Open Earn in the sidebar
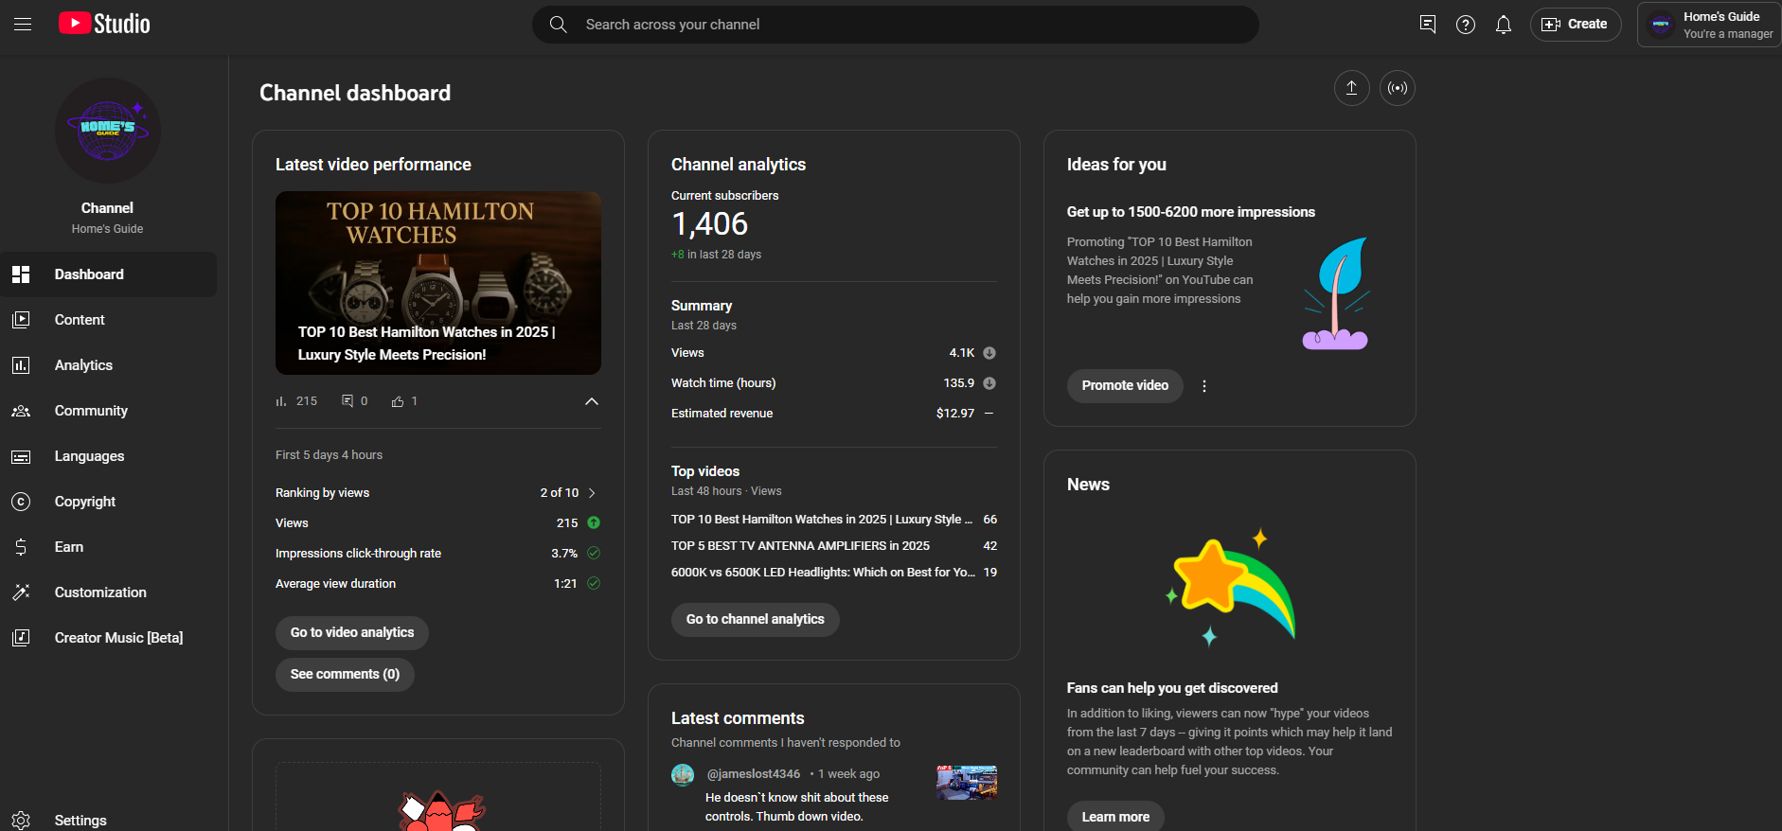This screenshot has width=1782, height=831. pos(108,547)
